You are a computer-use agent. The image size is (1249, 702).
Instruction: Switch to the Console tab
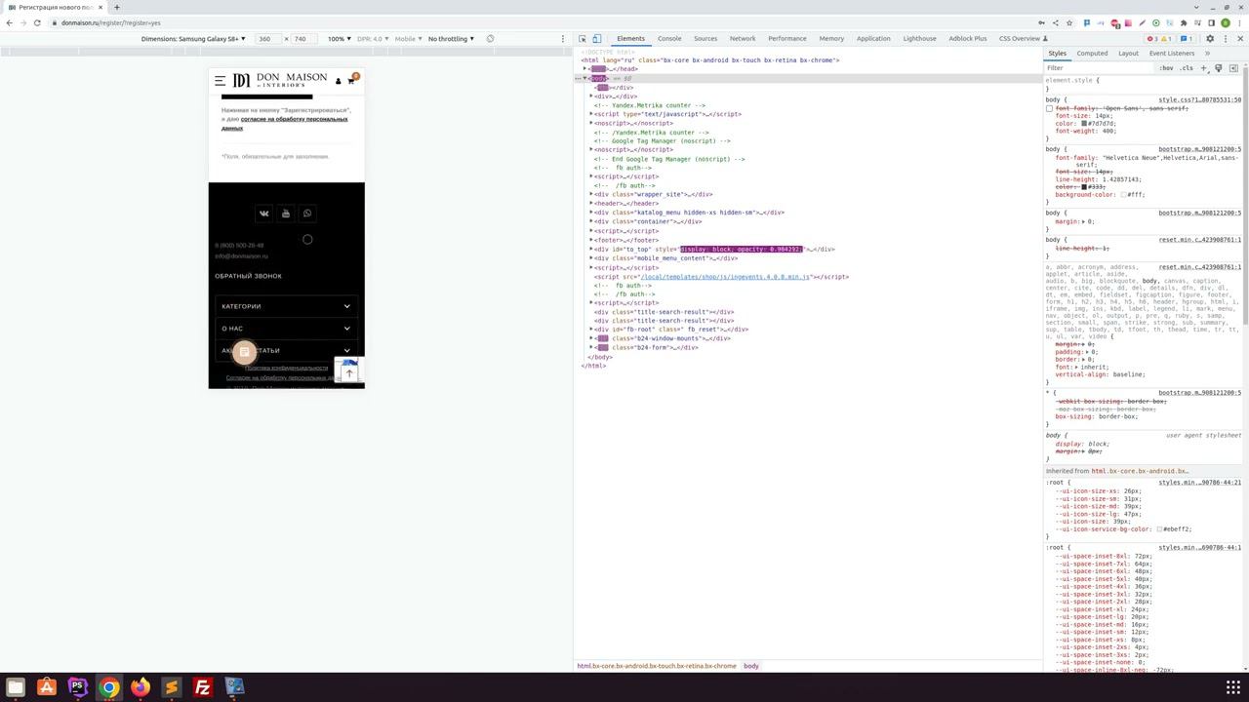669,39
